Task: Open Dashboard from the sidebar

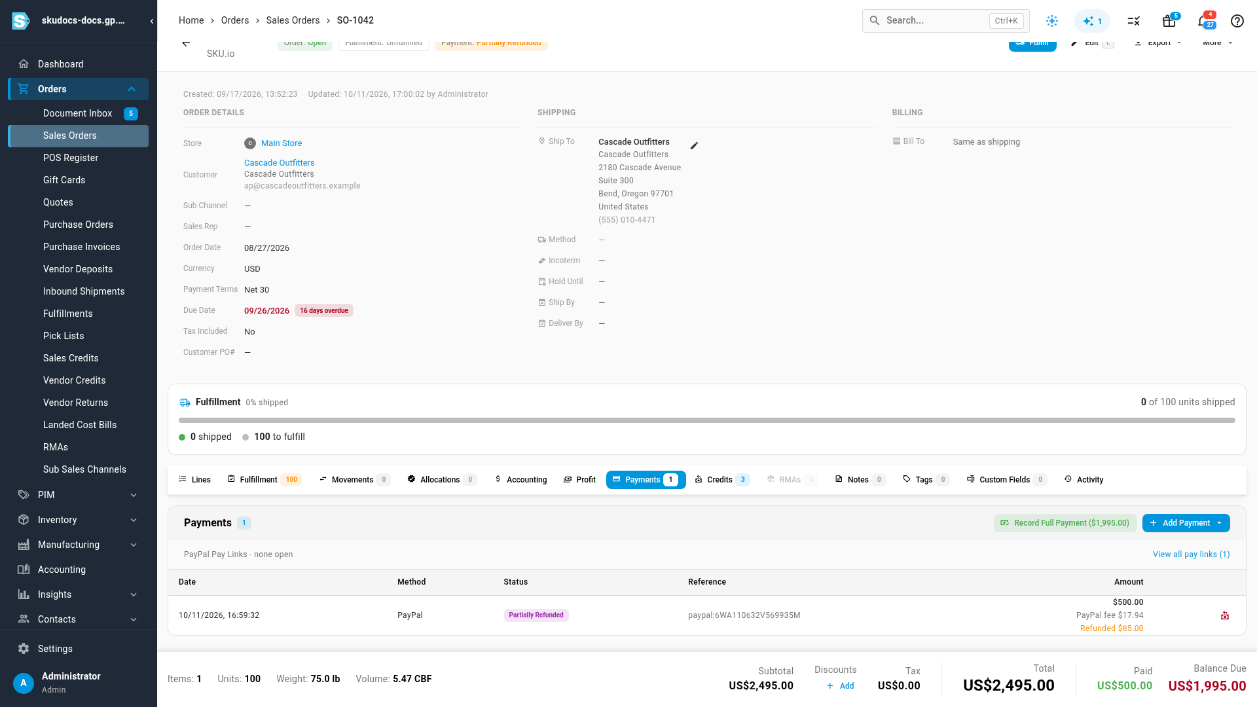Action: (79, 64)
